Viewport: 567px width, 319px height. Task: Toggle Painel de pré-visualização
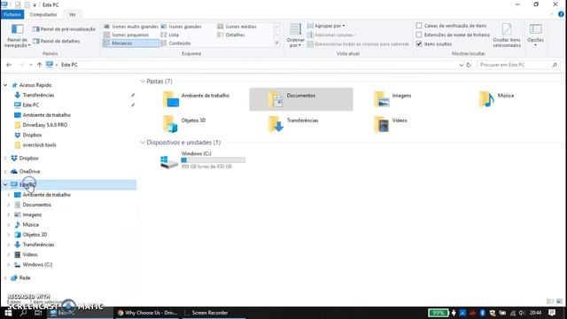64,29
